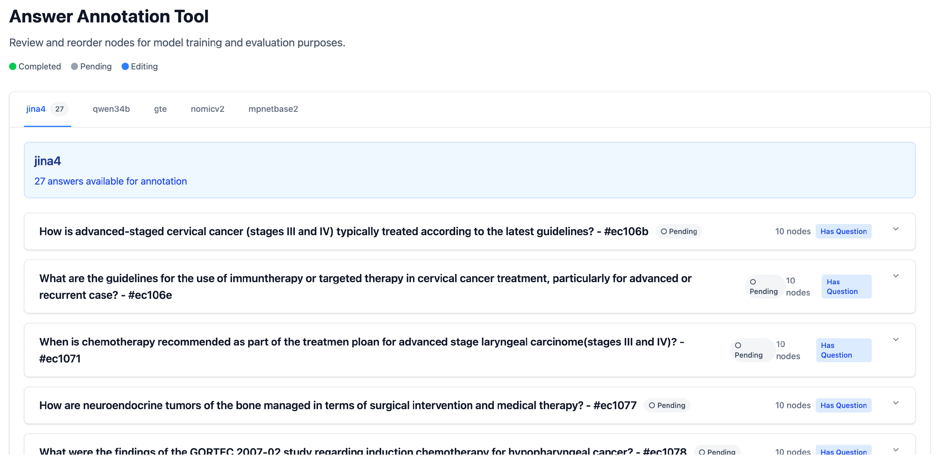Click the blue Editing legend dot

pyautogui.click(x=125, y=66)
